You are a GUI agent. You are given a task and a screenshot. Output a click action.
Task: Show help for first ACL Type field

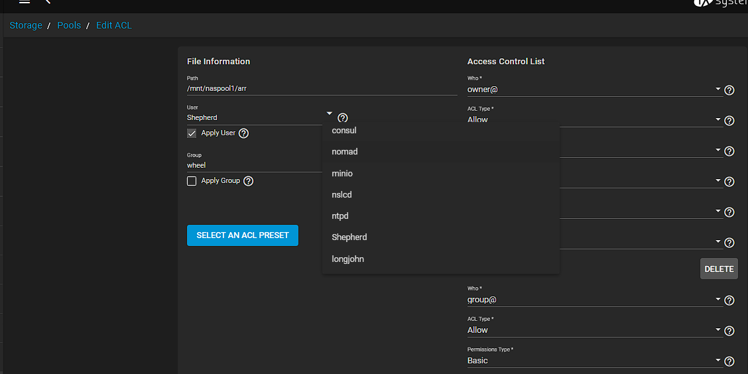729,121
